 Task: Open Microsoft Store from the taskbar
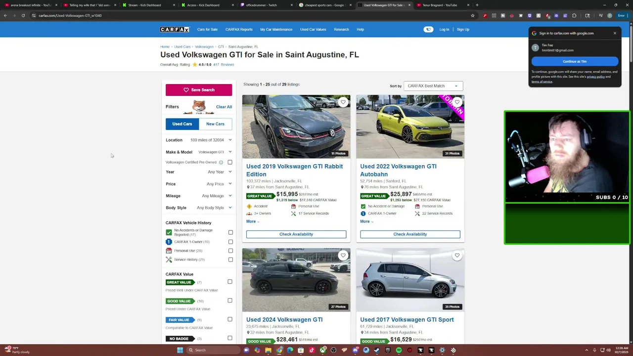(x=301, y=350)
